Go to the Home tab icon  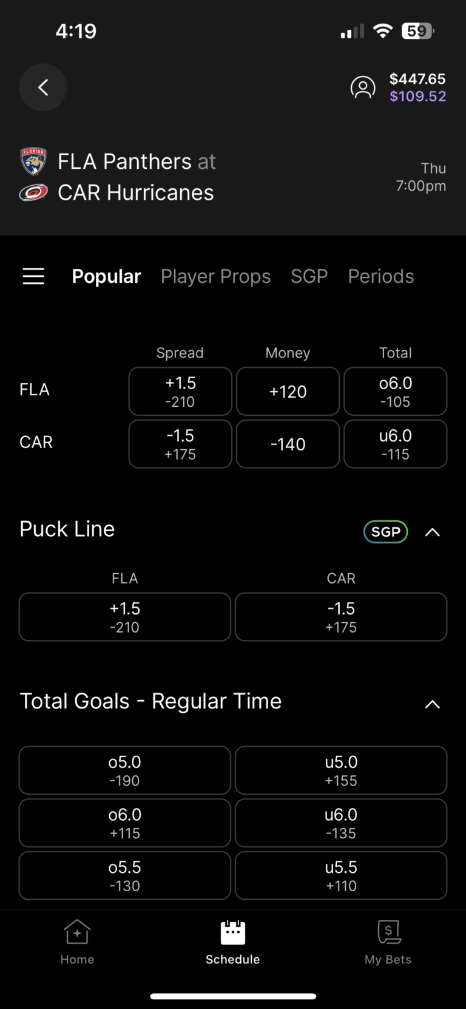click(77, 933)
